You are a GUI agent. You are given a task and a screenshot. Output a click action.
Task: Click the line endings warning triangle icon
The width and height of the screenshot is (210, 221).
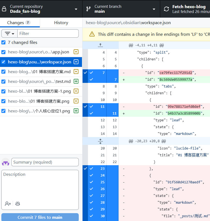coord(92,34)
